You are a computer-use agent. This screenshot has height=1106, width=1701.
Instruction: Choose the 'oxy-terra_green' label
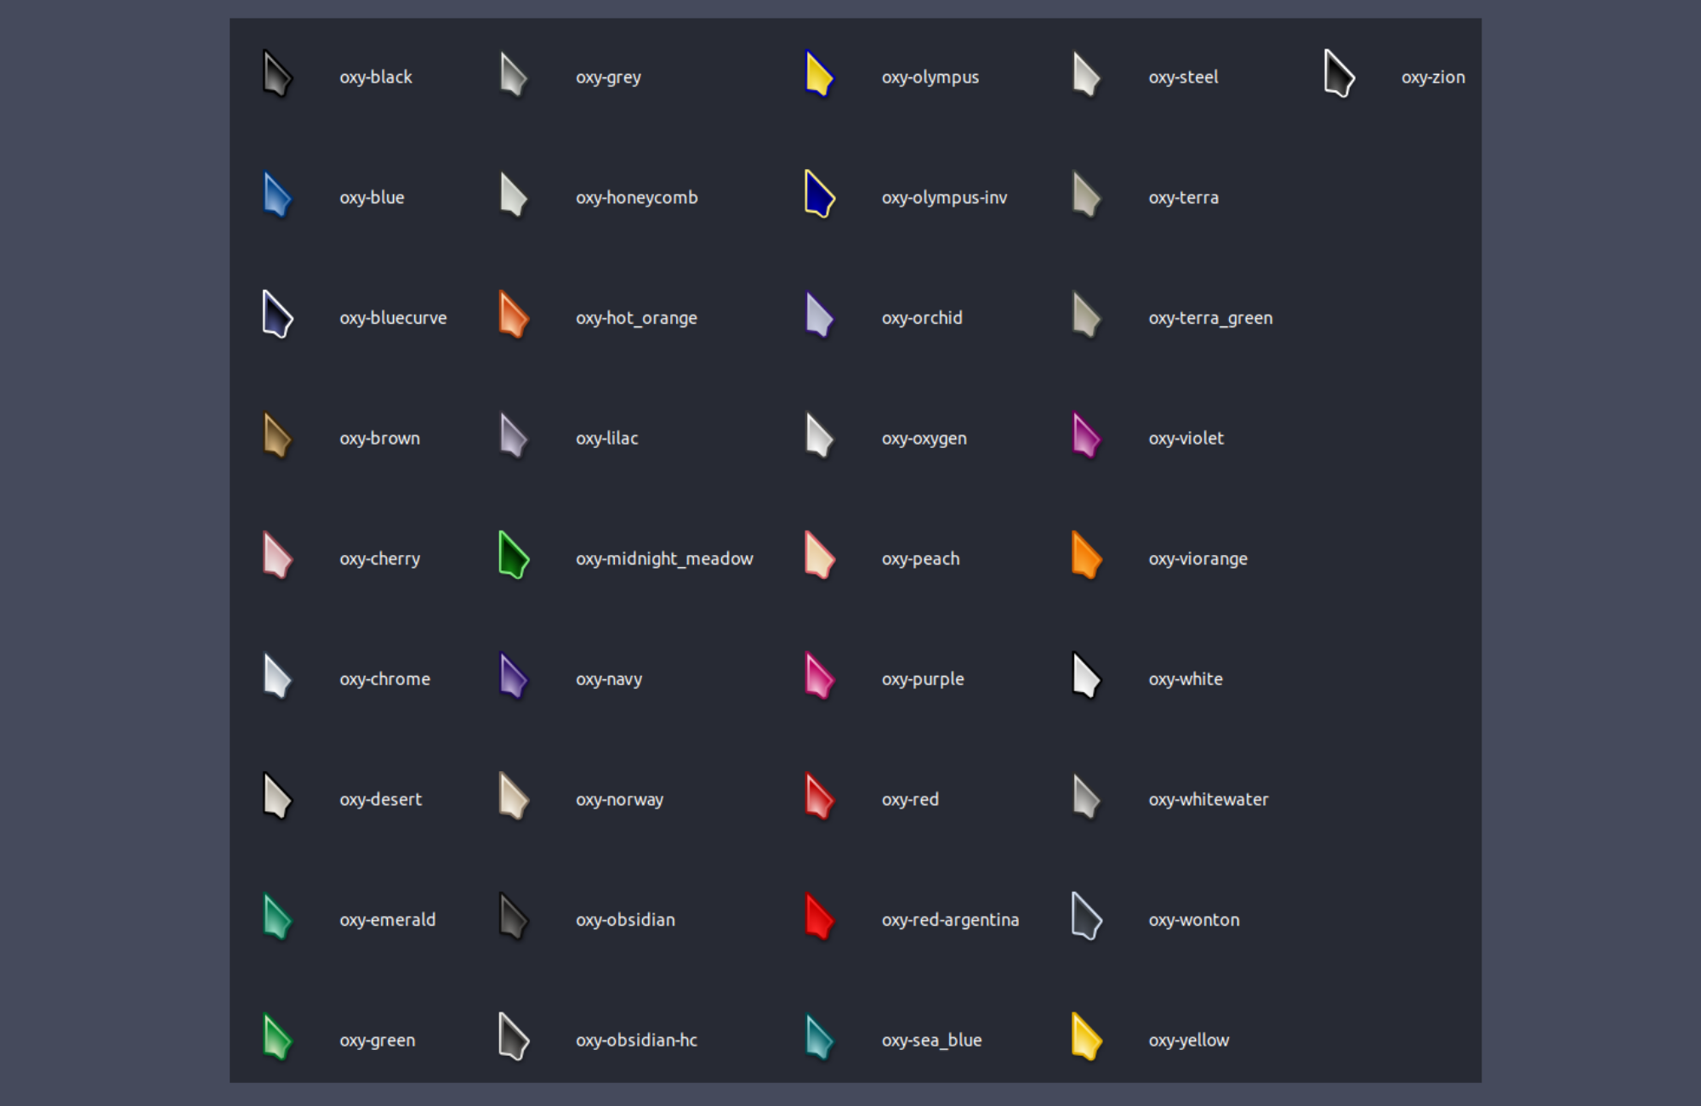click(x=1211, y=318)
